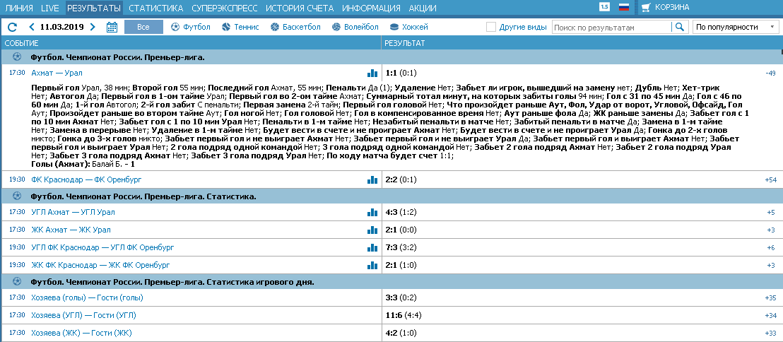
Task: Expand УГЛ ФК Краснодар — УГЛ ФК Оренбург +6
Action: click(771, 247)
